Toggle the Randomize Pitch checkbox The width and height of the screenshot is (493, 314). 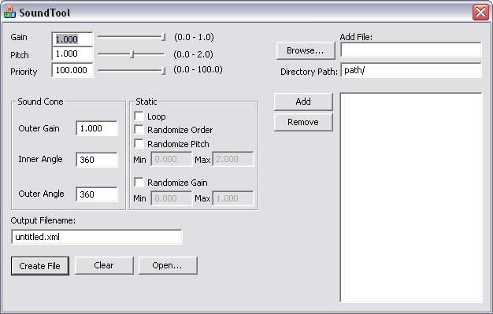[x=139, y=144]
